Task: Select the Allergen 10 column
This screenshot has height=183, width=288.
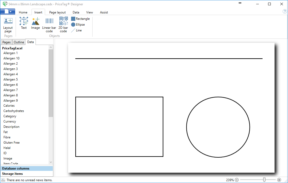Action: (x=11, y=58)
